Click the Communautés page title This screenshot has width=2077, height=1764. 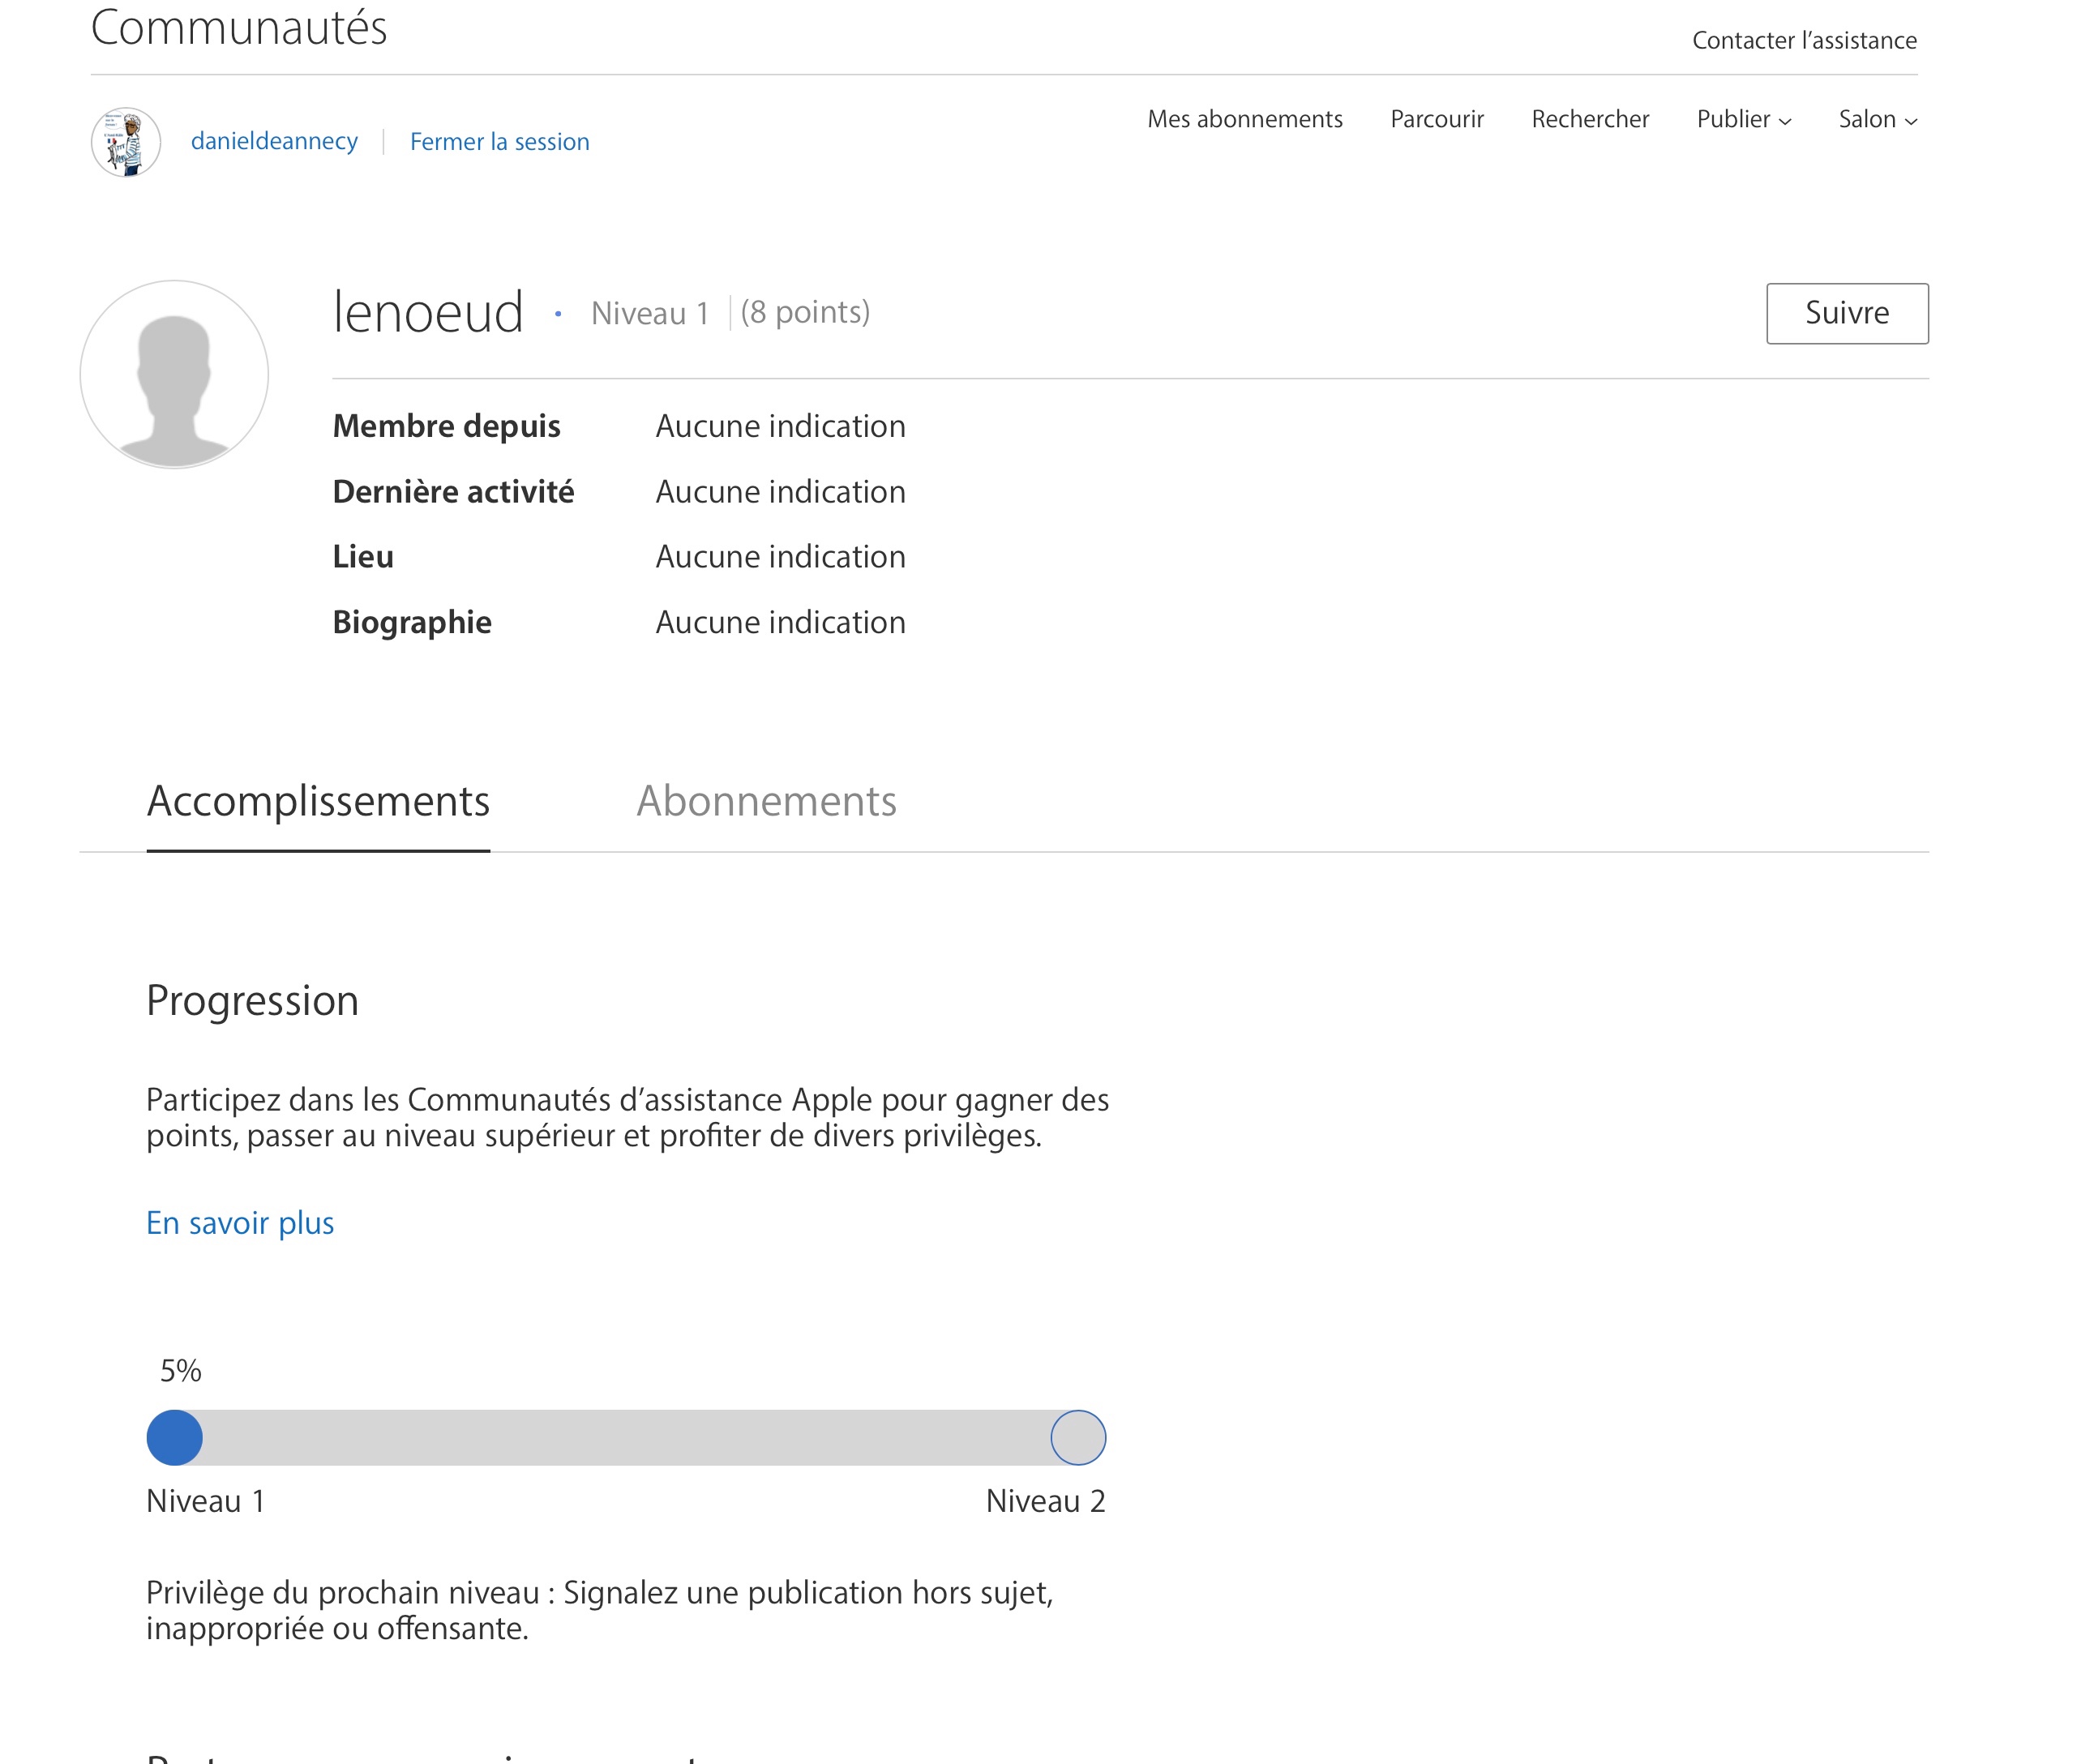(239, 27)
